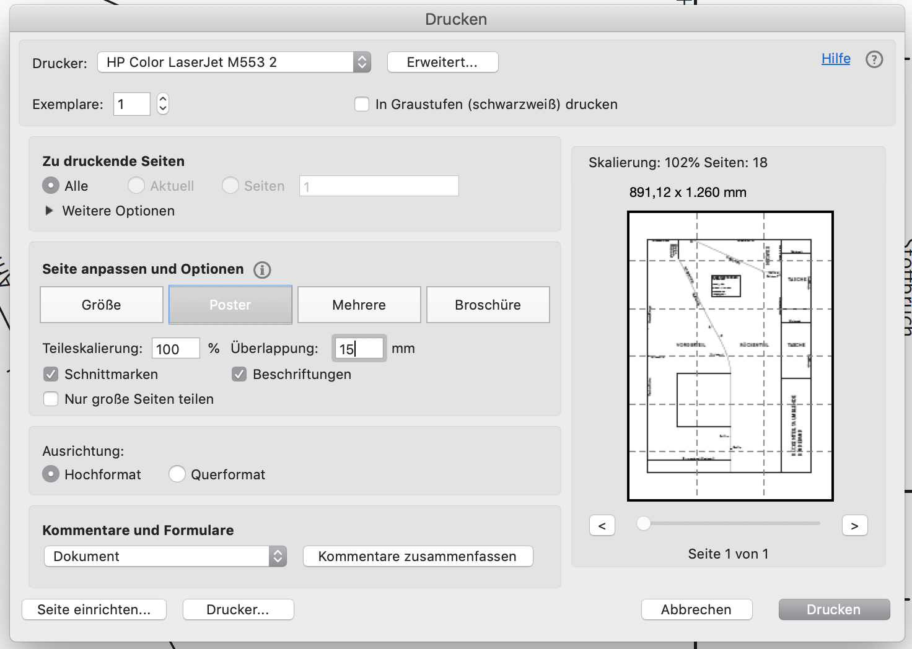
Task: Click the Skalierung: 102% Seiten: 18 text
Action: coord(678,163)
